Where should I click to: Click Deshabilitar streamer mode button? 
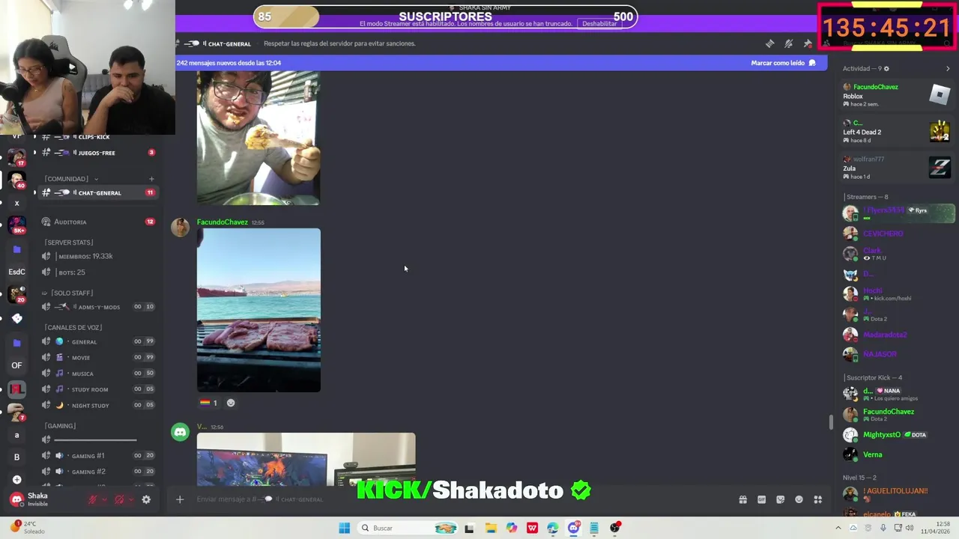coord(599,23)
